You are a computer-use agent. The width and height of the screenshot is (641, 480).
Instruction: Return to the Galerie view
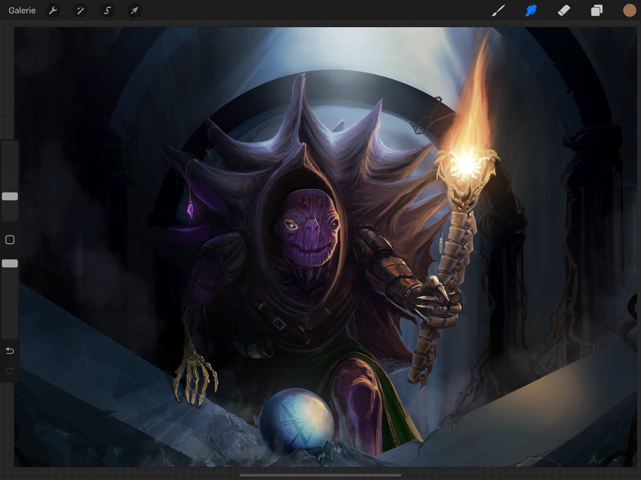pyautogui.click(x=22, y=11)
